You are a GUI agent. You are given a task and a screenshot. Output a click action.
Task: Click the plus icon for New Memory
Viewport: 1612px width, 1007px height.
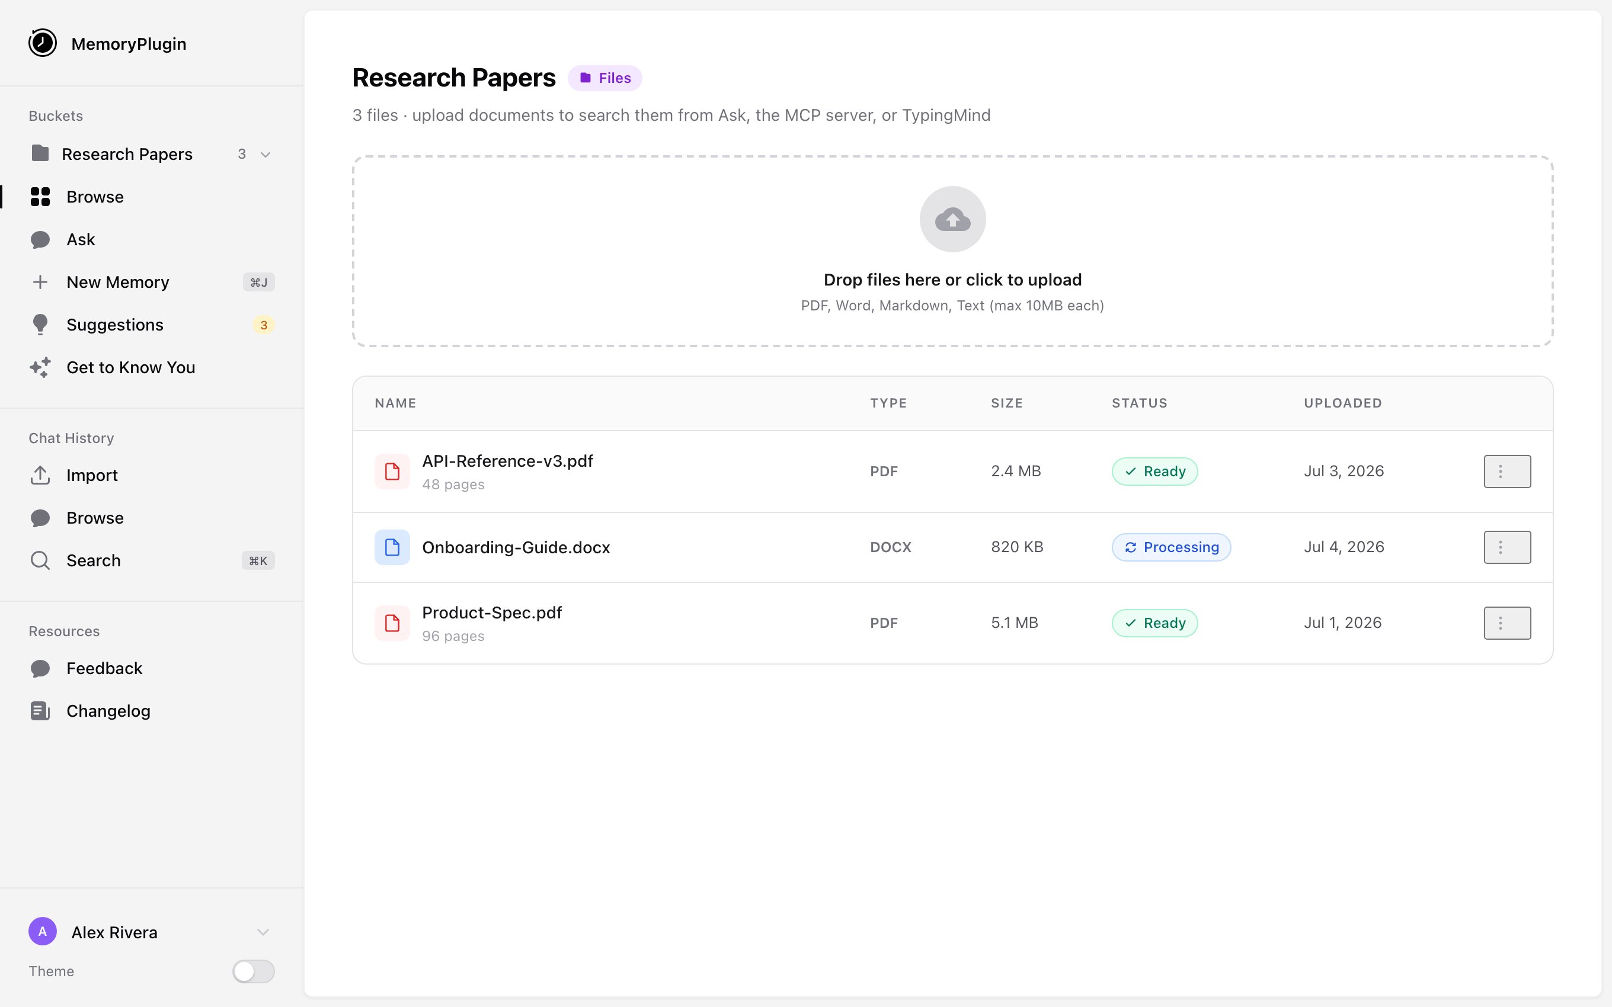click(40, 282)
